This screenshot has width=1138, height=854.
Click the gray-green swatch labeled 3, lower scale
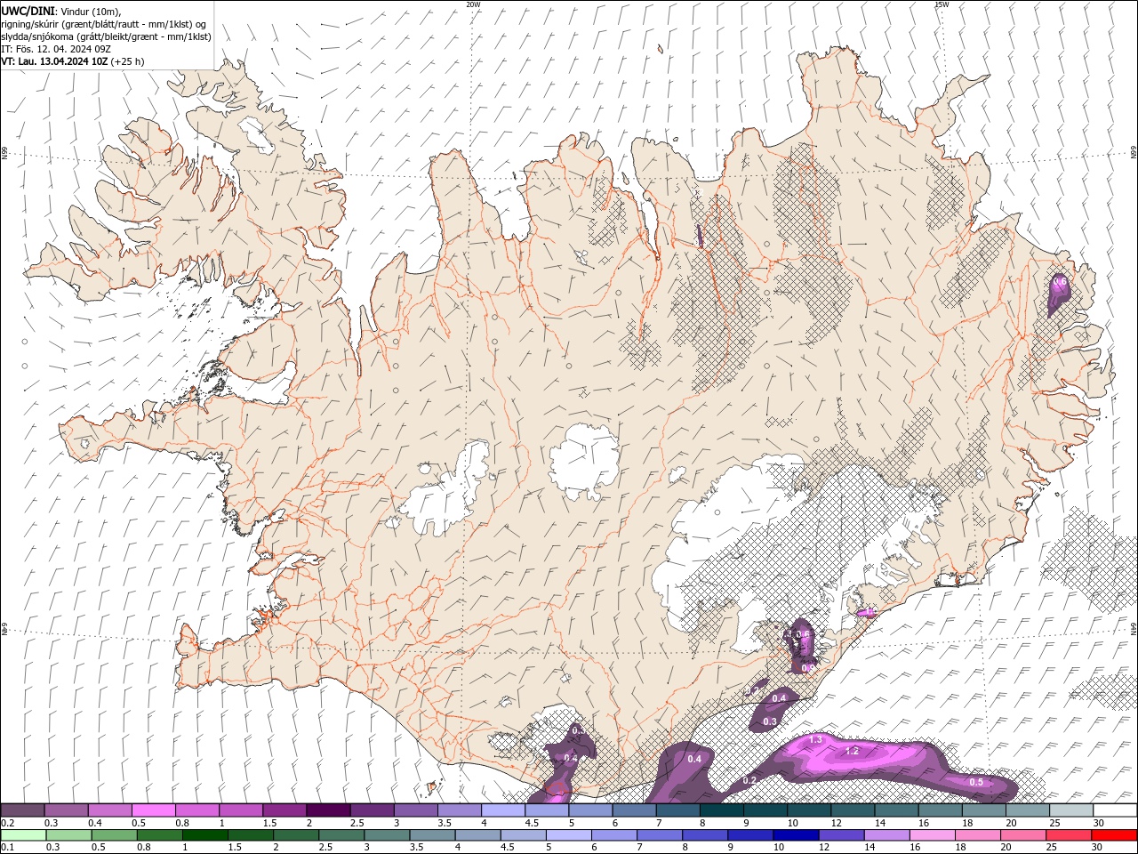coord(386,835)
